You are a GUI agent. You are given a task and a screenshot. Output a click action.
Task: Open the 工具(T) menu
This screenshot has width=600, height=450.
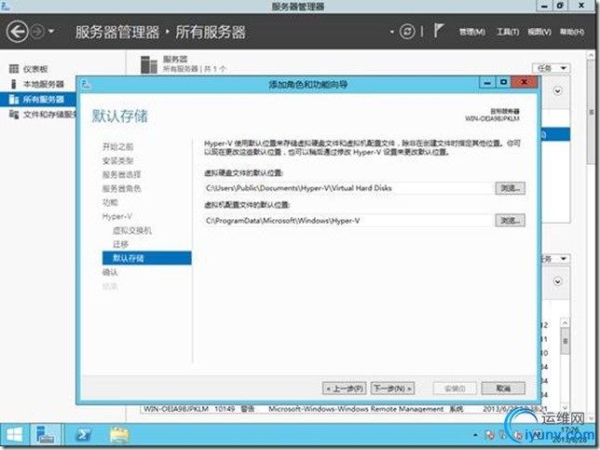tap(508, 32)
